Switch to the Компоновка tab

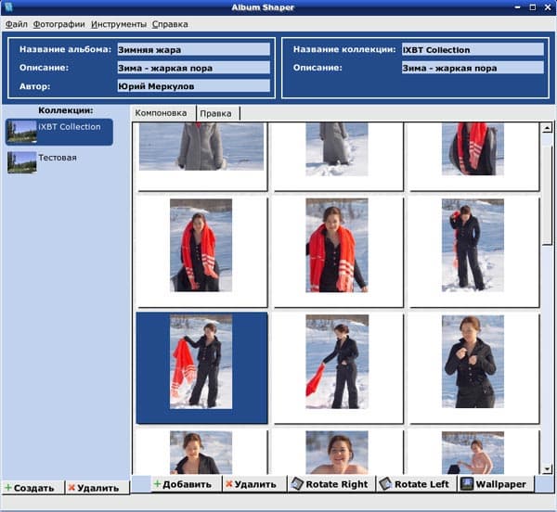161,113
